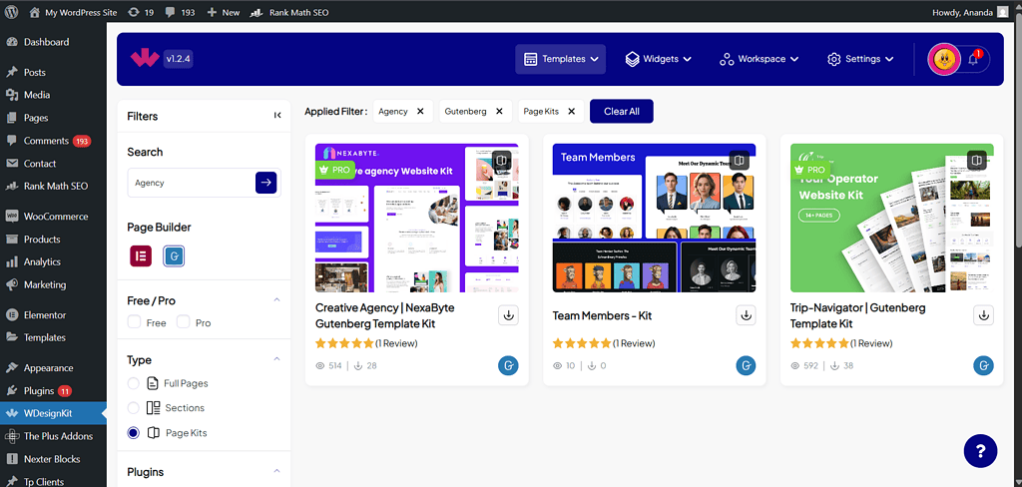Click the WDesignKit logo
1022x487 pixels.
click(x=144, y=59)
